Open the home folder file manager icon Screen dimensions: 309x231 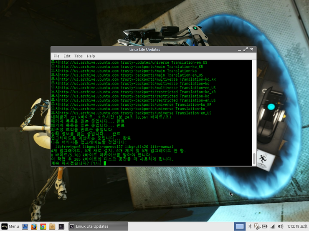pyautogui.click(x=52, y=226)
